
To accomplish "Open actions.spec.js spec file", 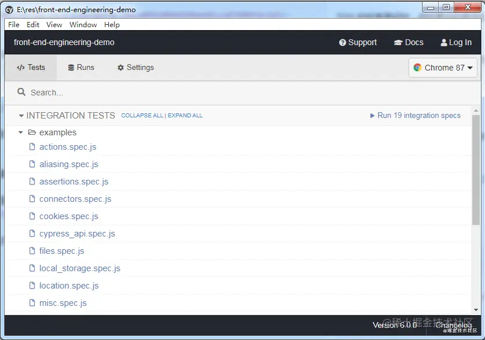I will tap(68, 147).
